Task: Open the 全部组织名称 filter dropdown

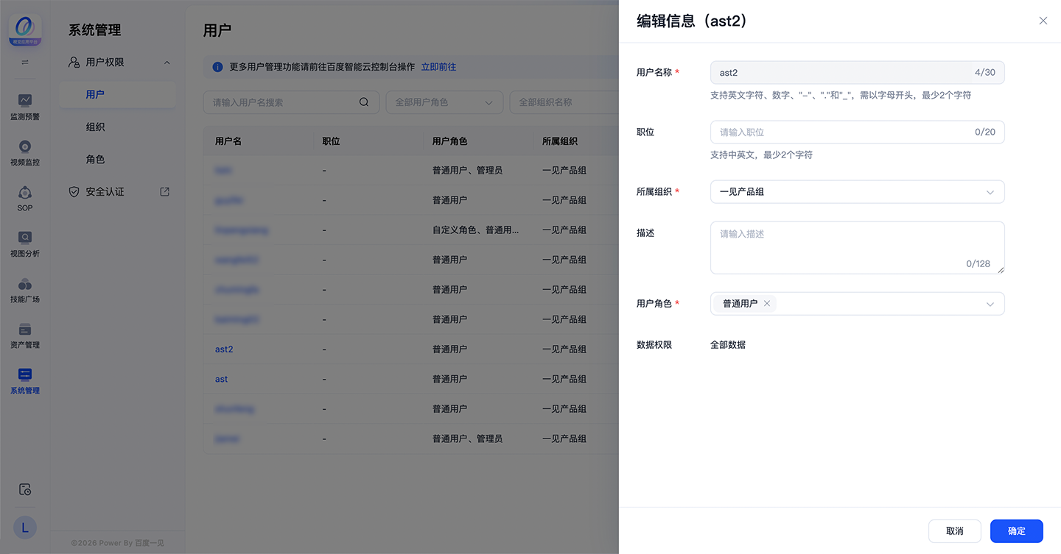Action: point(564,102)
